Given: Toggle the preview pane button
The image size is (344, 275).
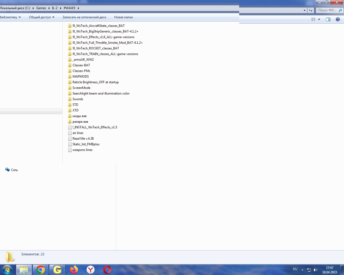Looking at the screenshot, I should [x=328, y=19].
